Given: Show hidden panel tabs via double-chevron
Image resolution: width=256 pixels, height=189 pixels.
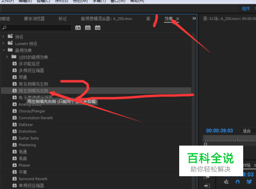Looking at the screenshot, I should point(194,18).
